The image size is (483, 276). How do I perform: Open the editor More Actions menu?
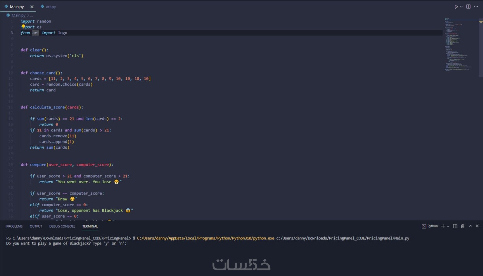(x=476, y=7)
